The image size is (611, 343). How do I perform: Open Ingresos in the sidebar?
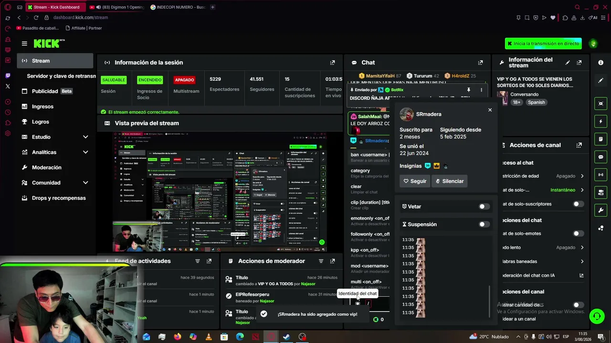(55, 106)
